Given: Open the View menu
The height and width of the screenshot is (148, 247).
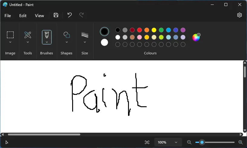Looking at the screenshot, I should 39,16.
